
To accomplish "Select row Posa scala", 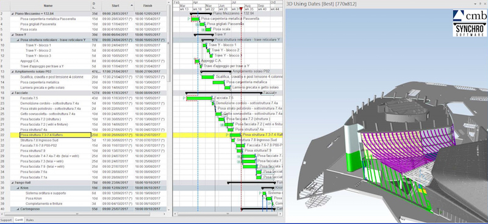I will click(x=84, y=29).
